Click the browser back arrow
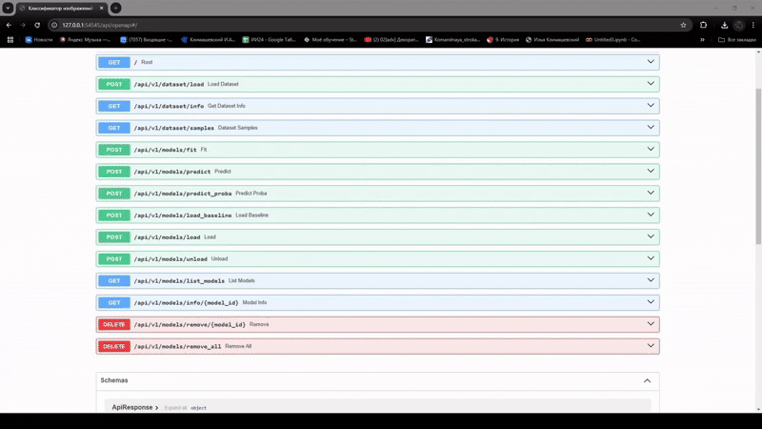Viewport: 762px width, 429px height. click(10, 25)
